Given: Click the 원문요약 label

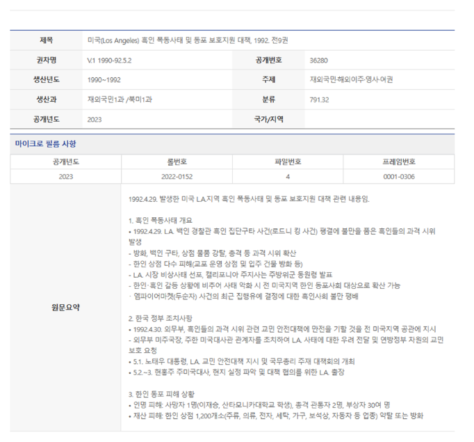Looking at the screenshot, I should (65, 307).
